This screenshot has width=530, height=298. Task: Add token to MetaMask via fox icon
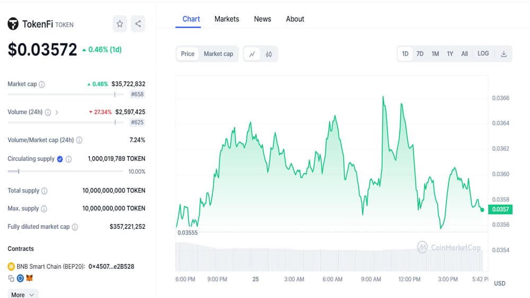tap(30, 278)
